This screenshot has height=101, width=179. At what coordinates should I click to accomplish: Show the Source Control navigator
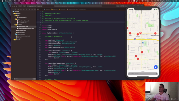pos(15,9)
